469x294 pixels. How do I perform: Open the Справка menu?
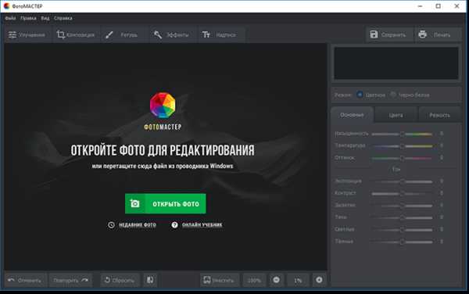pos(63,18)
